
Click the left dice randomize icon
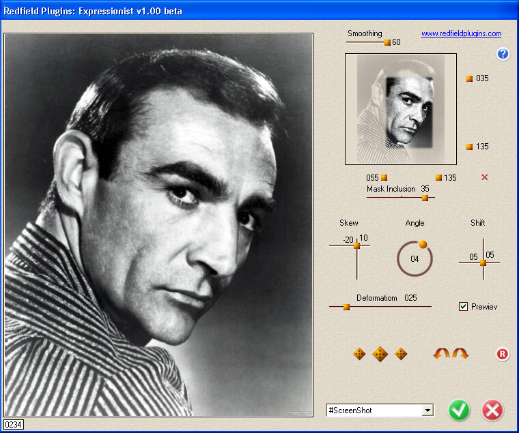pyautogui.click(x=359, y=354)
